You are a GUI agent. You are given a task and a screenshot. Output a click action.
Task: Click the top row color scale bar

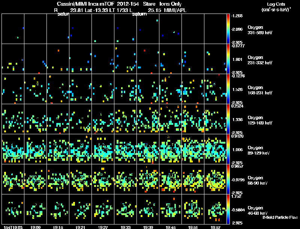pyautogui.click(x=228, y=29)
